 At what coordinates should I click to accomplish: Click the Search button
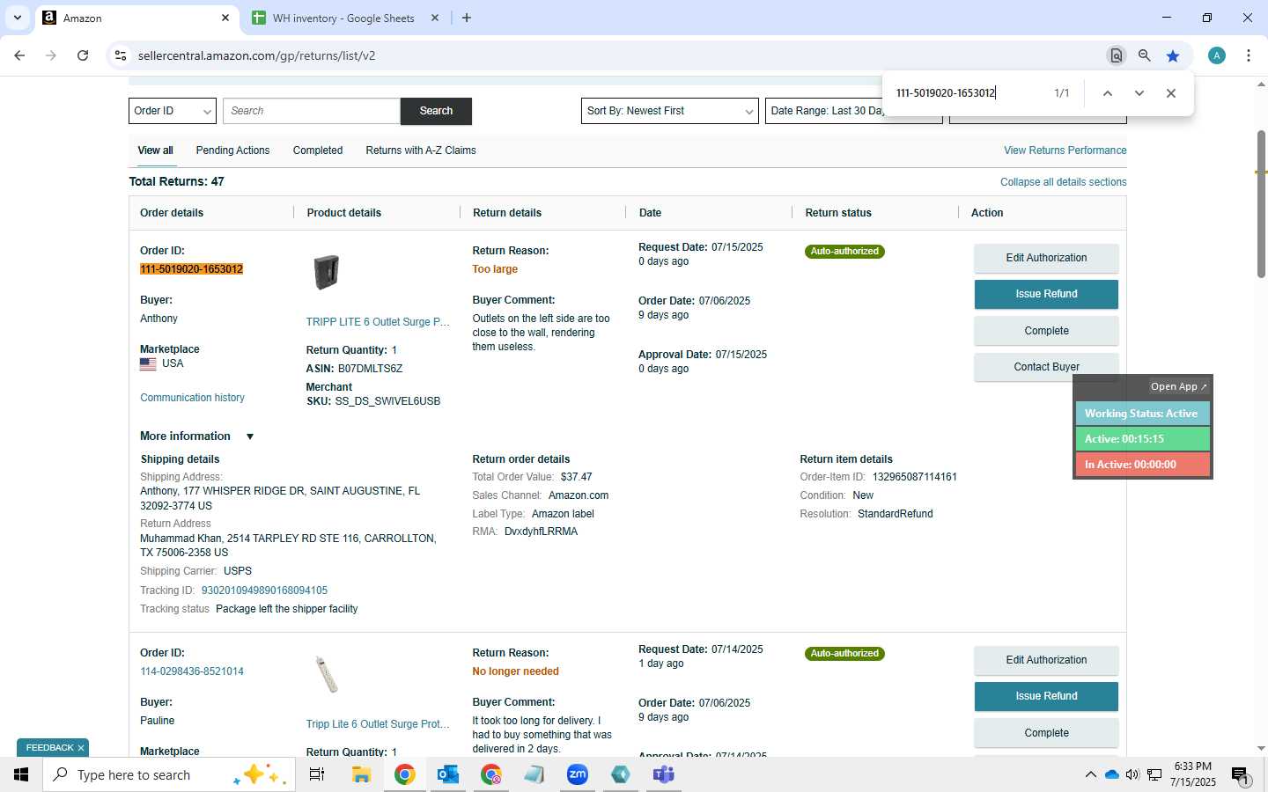coord(436,111)
